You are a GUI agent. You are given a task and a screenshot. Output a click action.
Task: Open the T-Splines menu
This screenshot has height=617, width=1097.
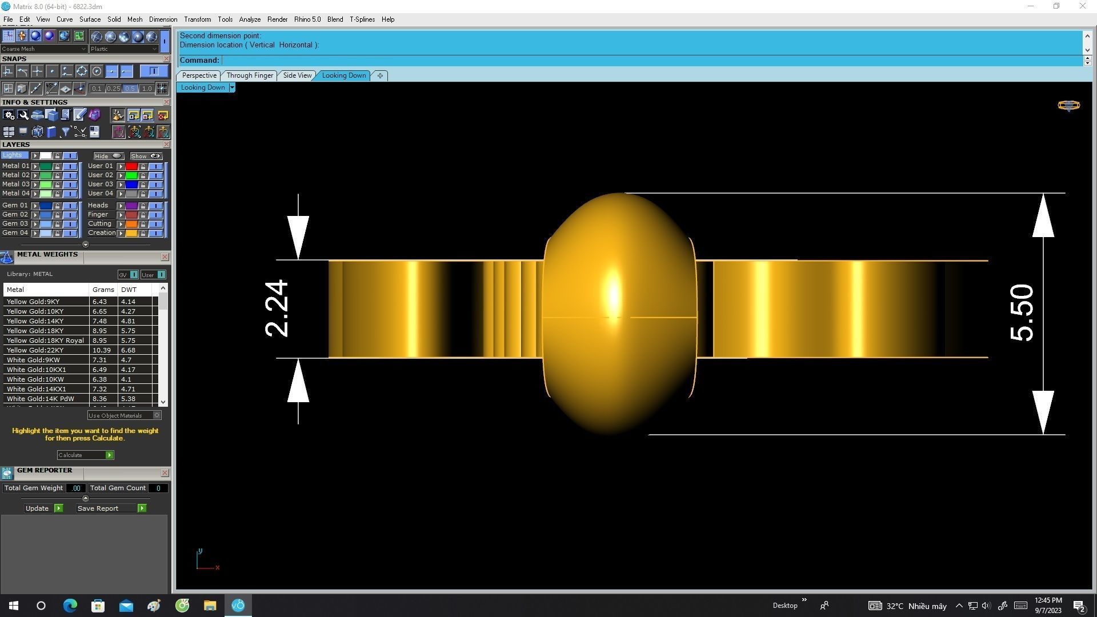pyautogui.click(x=362, y=19)
